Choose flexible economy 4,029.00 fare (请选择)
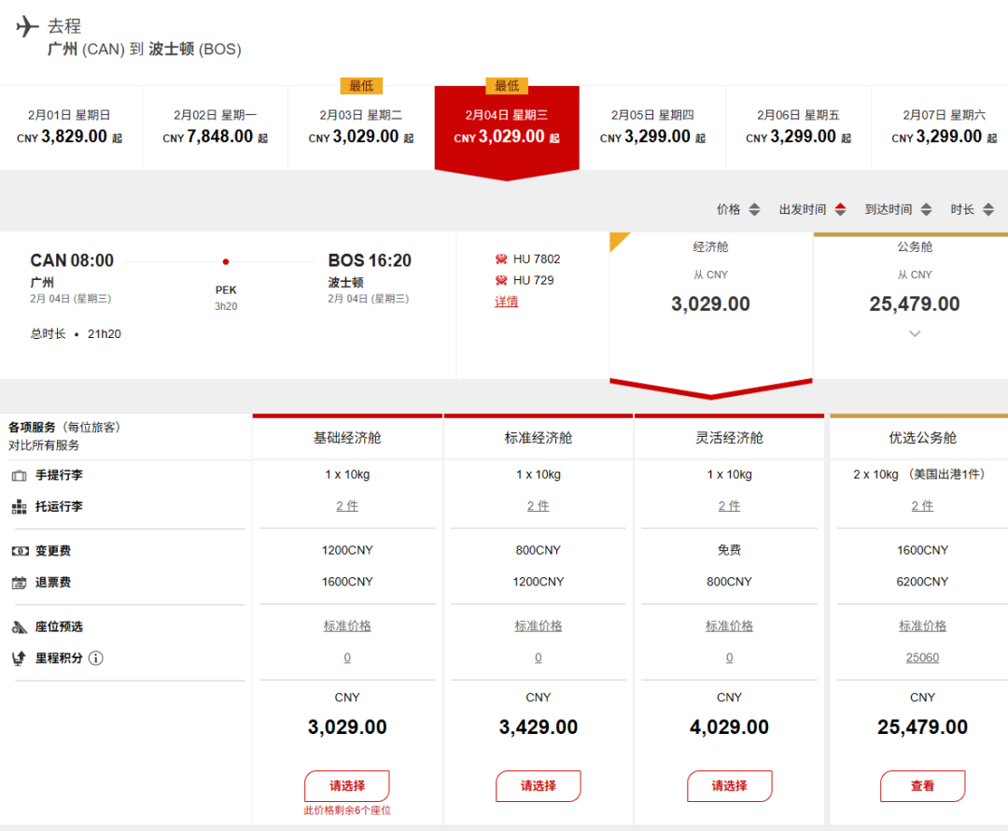 click(x=729, y=785)
